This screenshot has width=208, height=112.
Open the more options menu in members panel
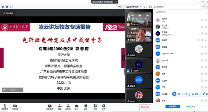coord(201,7)
